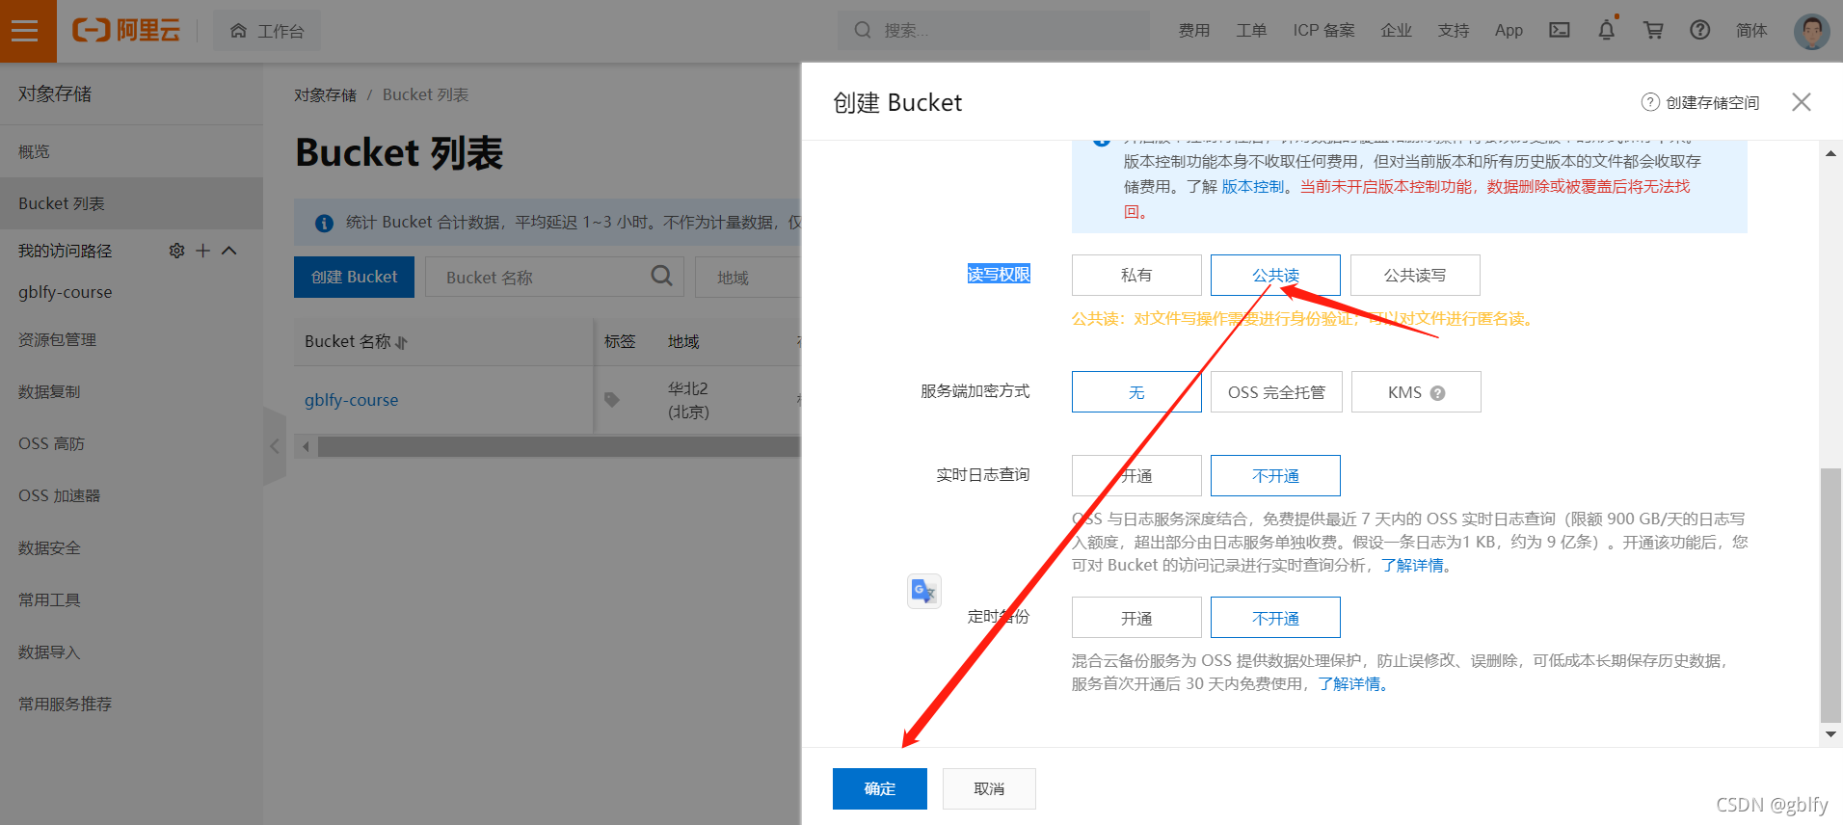Open the gblfy-course bucket link
Screen dimensions: 1843x825
(x=351, y=400)
